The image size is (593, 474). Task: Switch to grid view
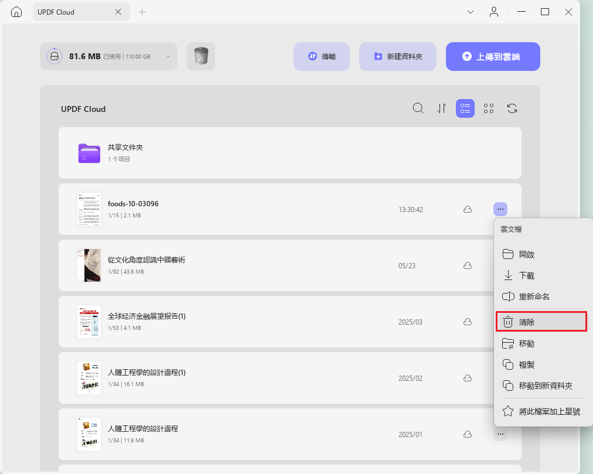489,108
